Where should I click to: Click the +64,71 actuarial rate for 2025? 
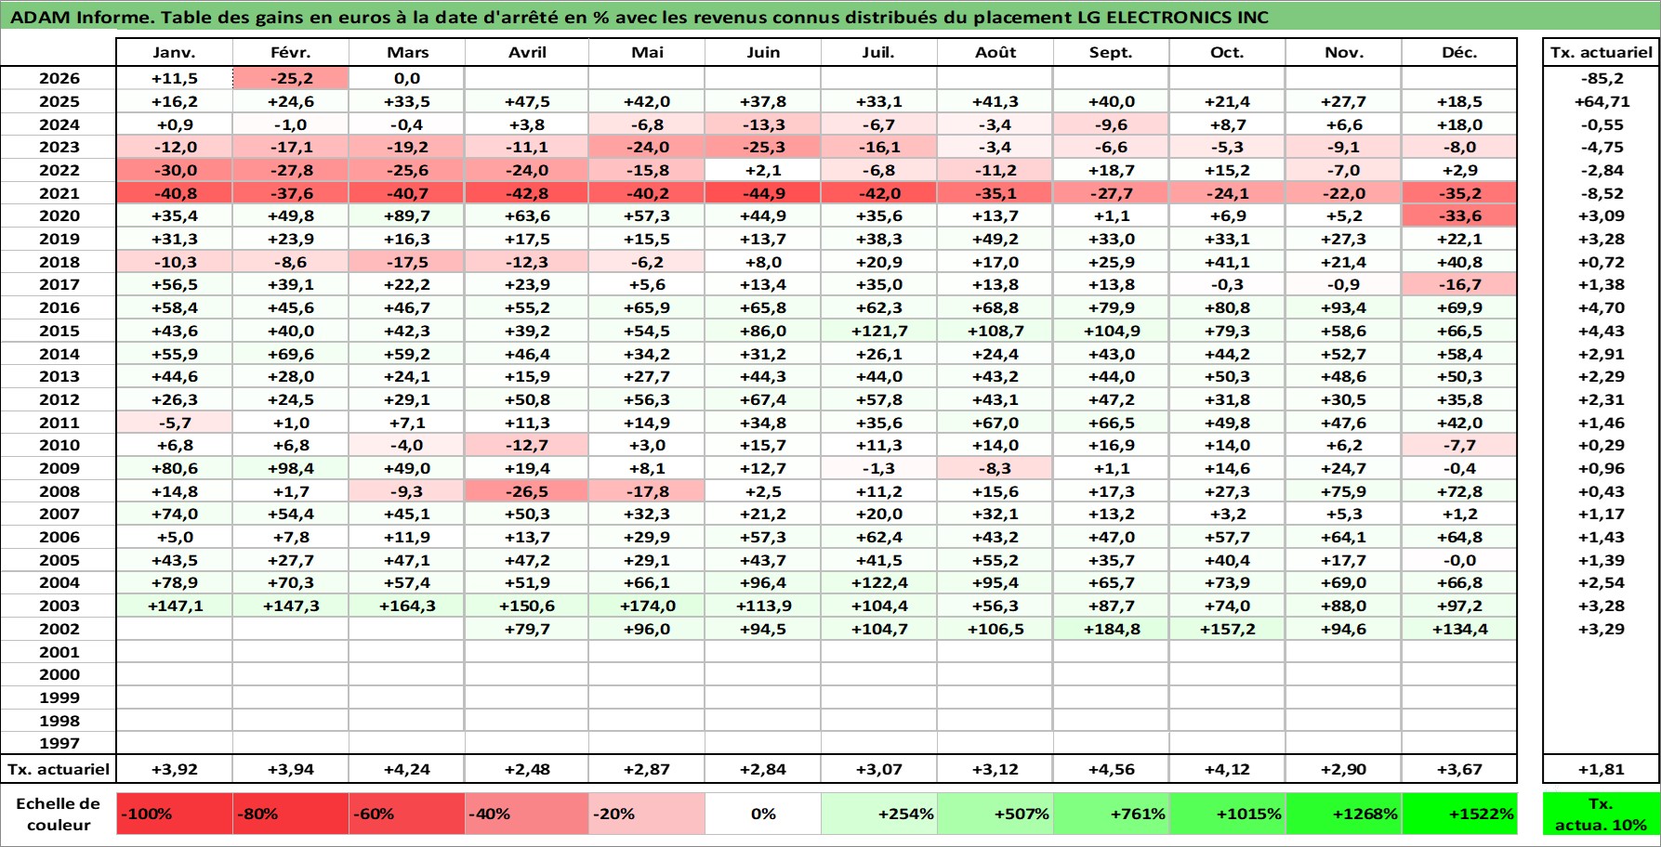tap(1601, 101)
